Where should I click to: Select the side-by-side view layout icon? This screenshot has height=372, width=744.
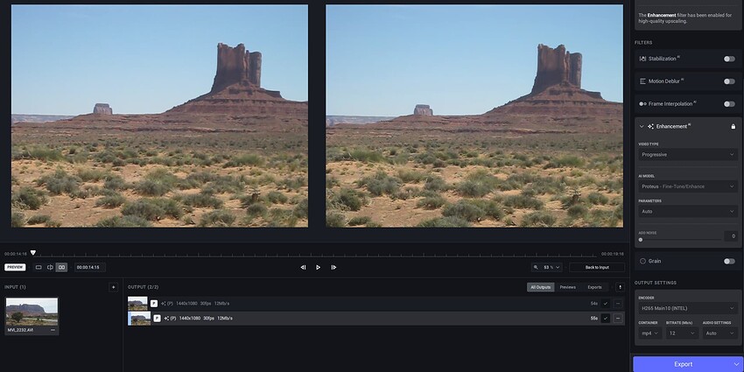click(x=61, y=267)
